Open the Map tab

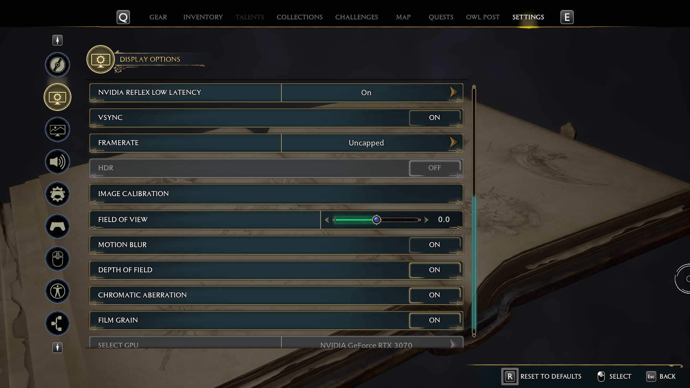403,17
